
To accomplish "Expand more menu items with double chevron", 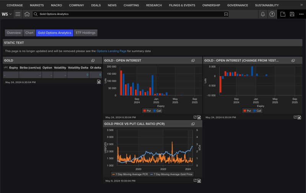I will [301, 5].
